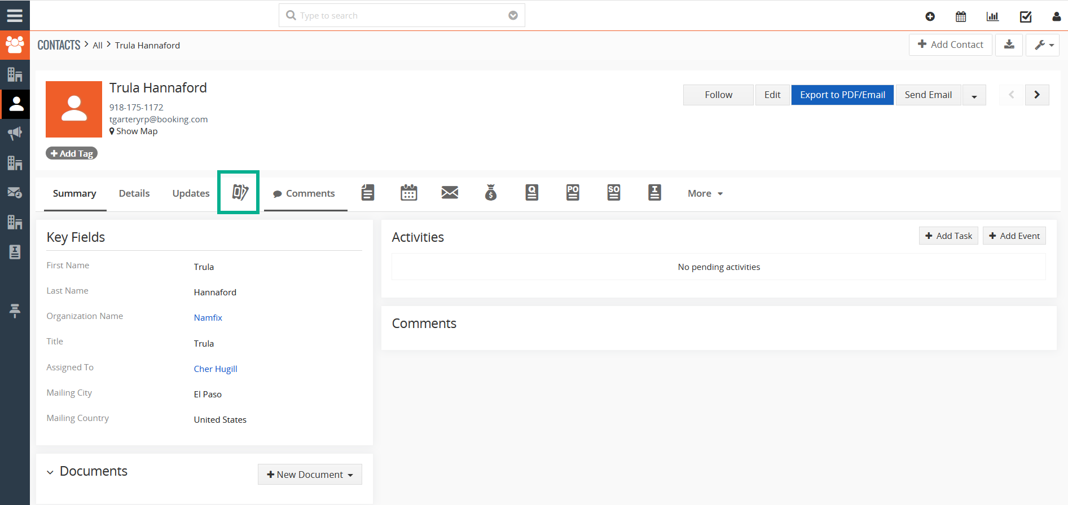Viewport: 1068px width, 505px height.
Task: Open the building icon above the active person icon
Action: [x=15, y=74]
